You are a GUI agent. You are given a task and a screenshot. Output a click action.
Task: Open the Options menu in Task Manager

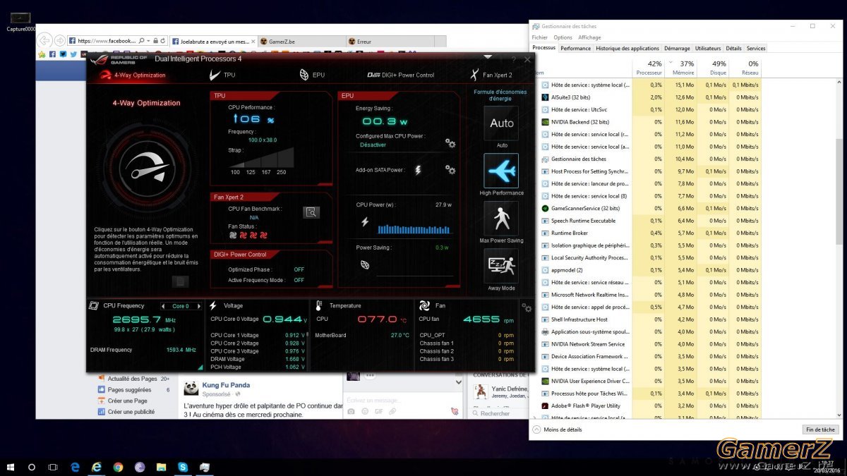tap(563, 37)
